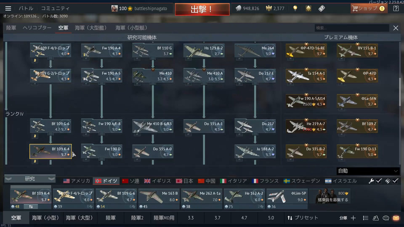Toggle crew swap arrows under Bf 109 K-4
404x227 pixels.
[x=31, y=206]
